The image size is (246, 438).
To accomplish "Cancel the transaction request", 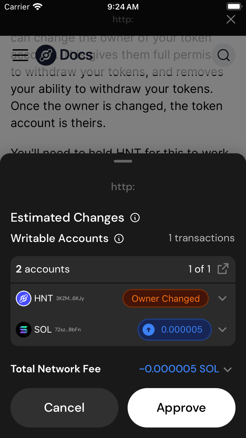I will (64, 408).
